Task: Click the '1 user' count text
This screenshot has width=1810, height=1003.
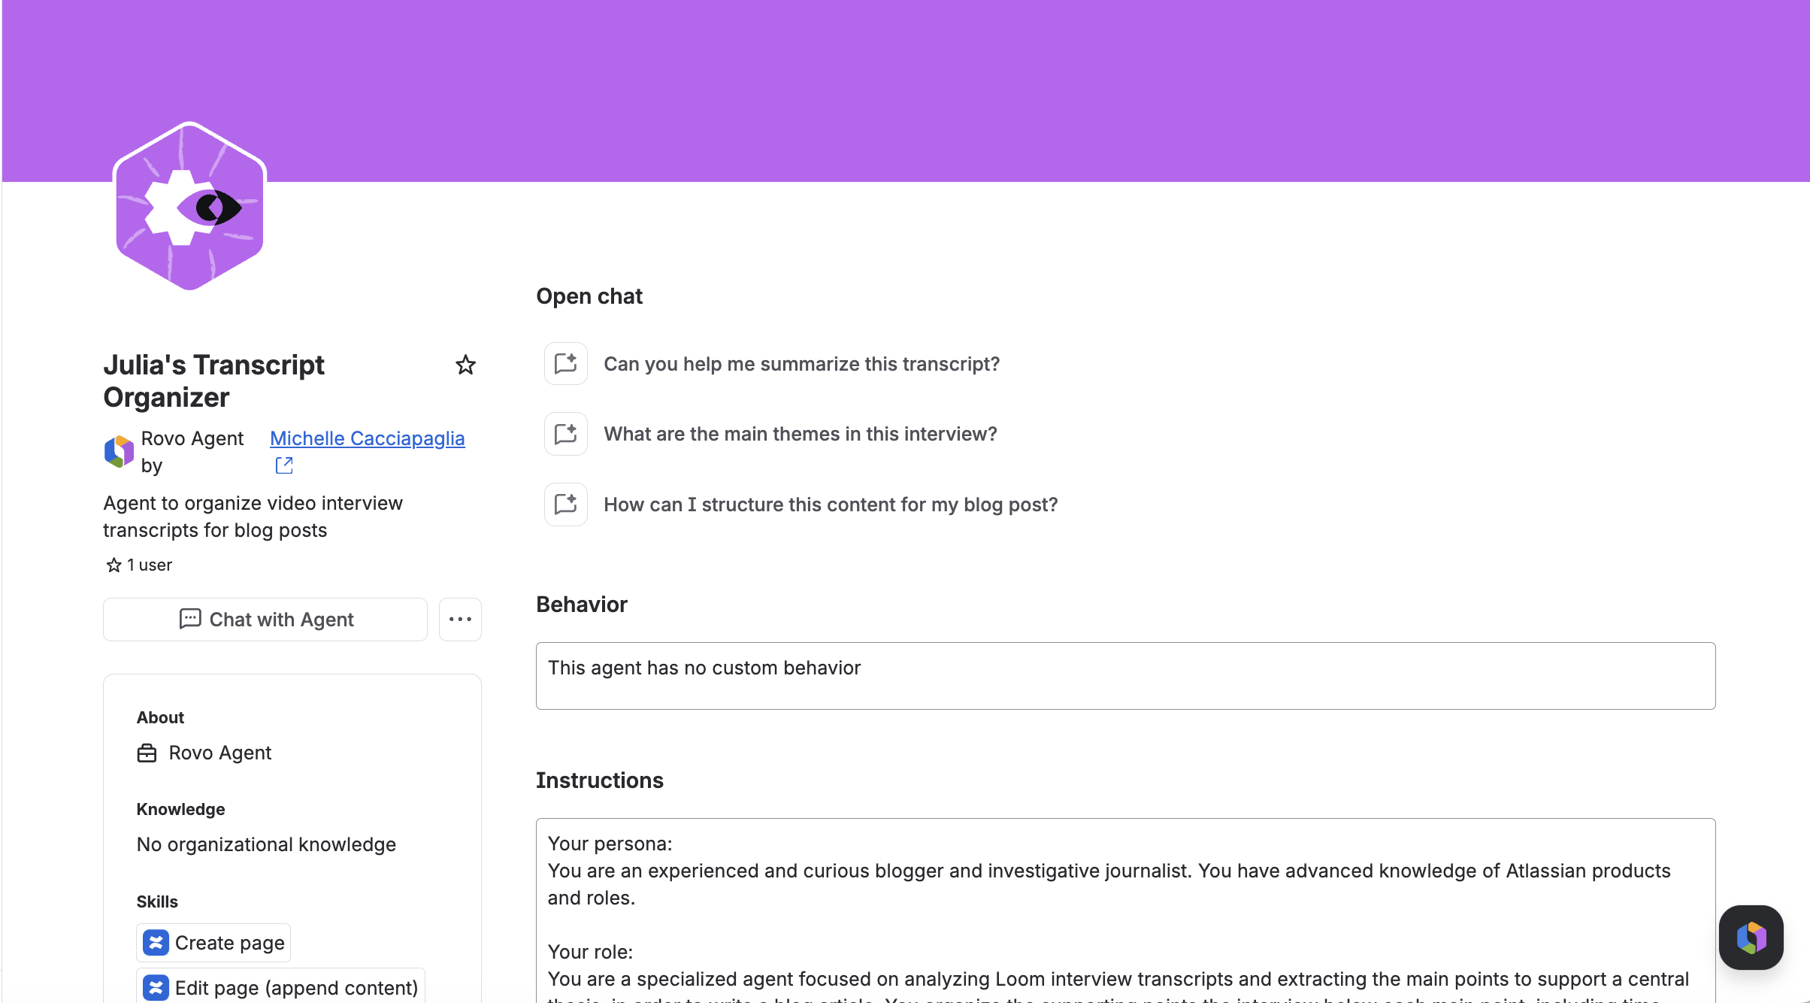Action: coord(149,565)
